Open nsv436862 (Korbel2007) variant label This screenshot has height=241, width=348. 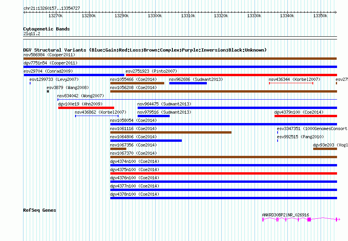[100, 112]
